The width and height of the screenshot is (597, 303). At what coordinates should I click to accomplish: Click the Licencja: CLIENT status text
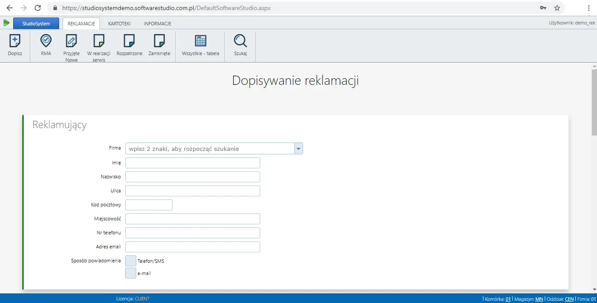[133, 299]
